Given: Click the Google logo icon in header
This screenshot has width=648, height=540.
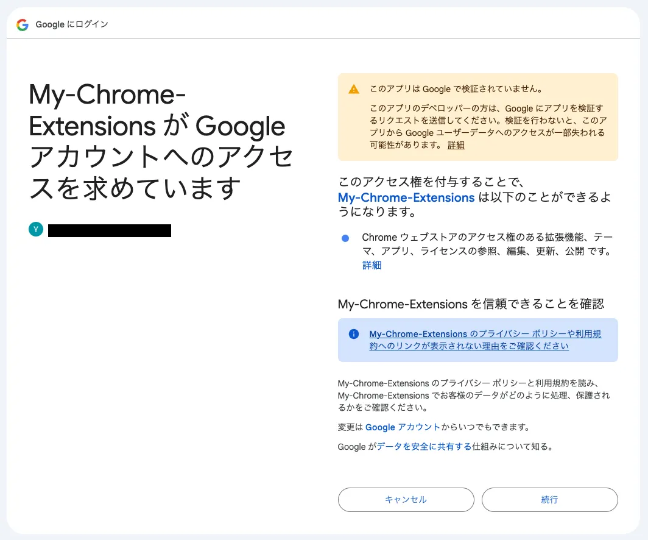Looking at the screenshot, I should (23, 25).
